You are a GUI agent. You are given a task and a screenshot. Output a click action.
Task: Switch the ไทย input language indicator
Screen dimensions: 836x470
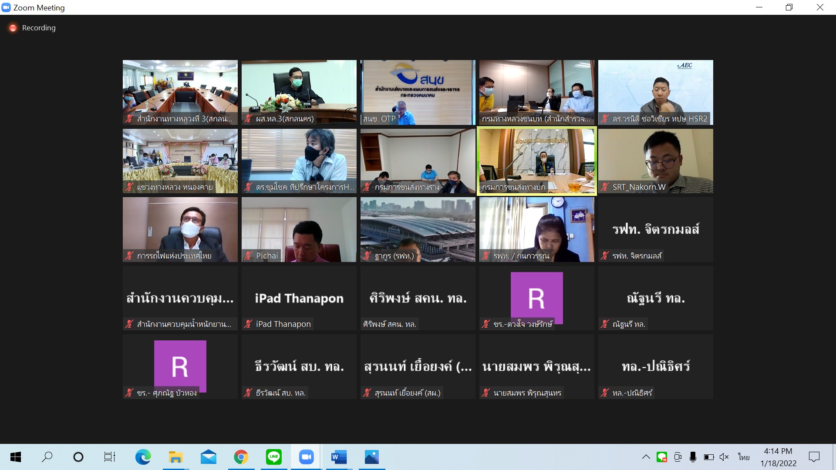point(744,457)
